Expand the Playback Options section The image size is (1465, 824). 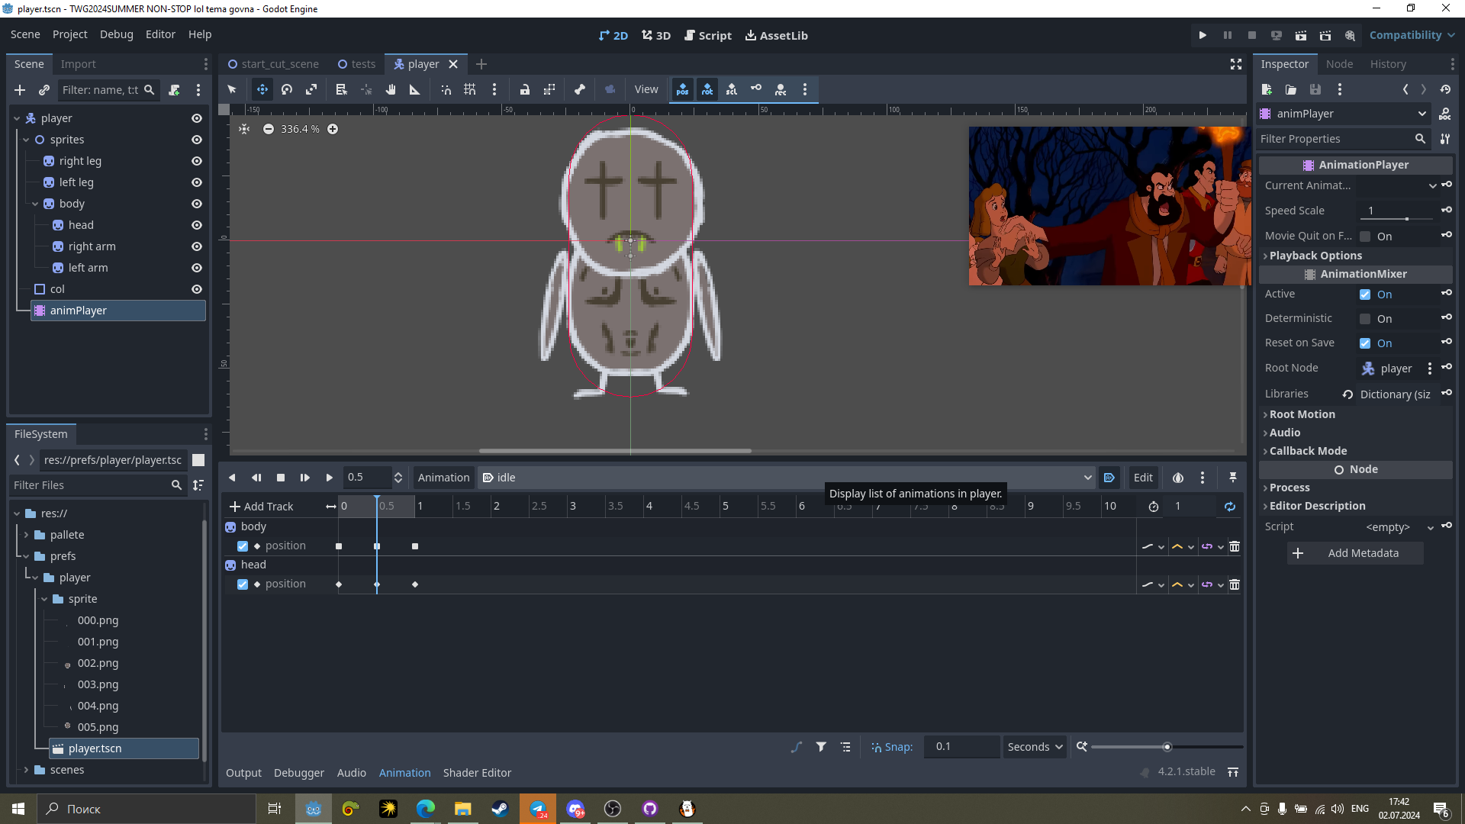[x=1315, y=256]
